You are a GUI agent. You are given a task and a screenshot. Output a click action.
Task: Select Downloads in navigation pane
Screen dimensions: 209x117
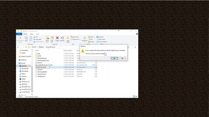(24, 71)
